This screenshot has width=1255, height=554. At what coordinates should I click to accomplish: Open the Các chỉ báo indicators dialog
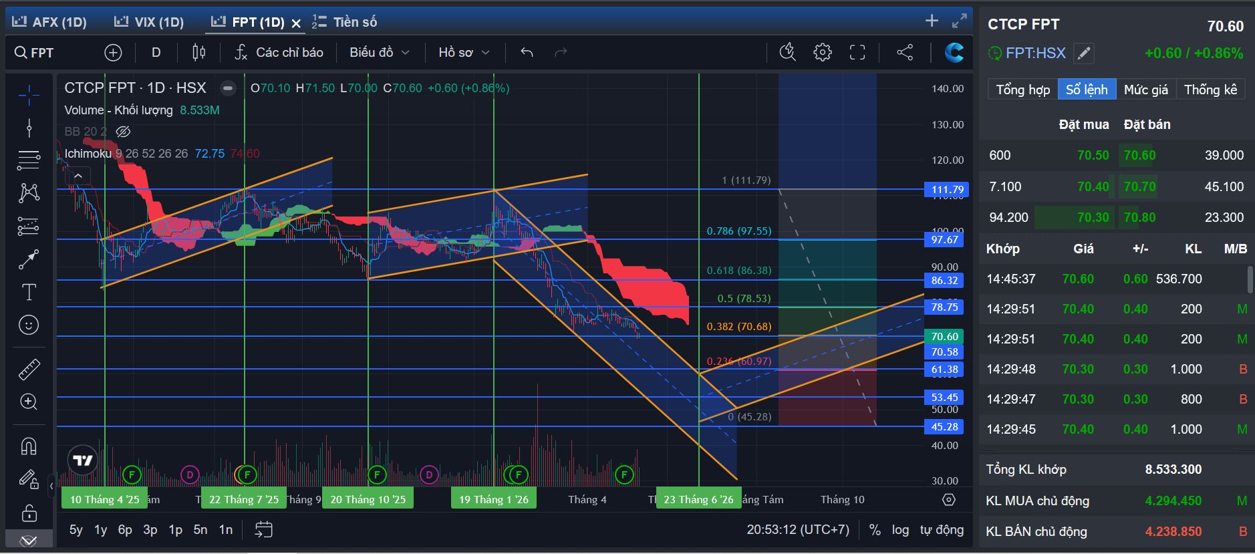pyautogui.click(x=279, y=53)
